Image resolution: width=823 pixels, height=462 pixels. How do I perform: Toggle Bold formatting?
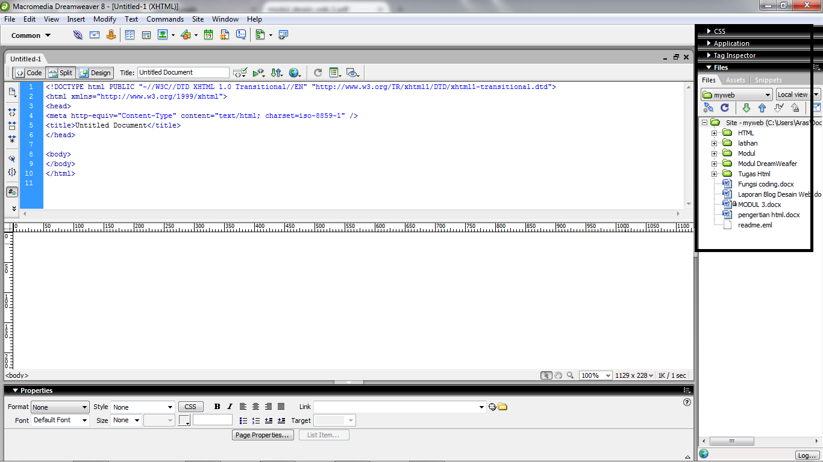click(x=217, y=407)
